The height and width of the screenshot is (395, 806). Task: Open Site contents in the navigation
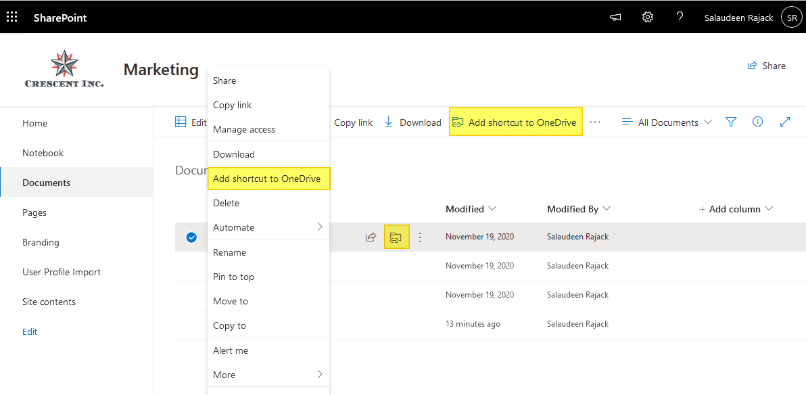pyautogui.click(x=49, y=301)
